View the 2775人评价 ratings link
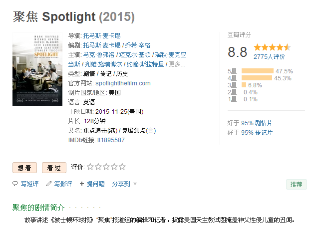This screenshot has height=233, width=317. click(269, 57)
